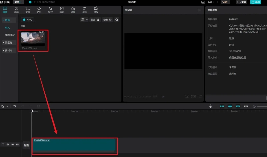Hide the video track with eye icon
This screenshot has width=267, height=157.
click(x=13, y=145)
